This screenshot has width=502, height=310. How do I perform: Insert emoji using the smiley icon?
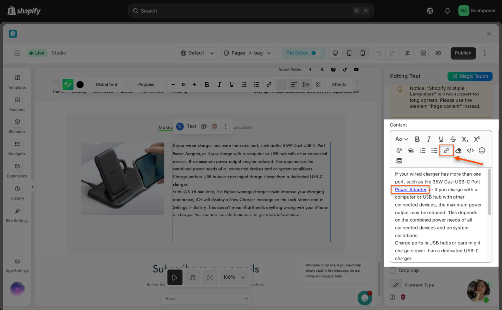(482, 151)
